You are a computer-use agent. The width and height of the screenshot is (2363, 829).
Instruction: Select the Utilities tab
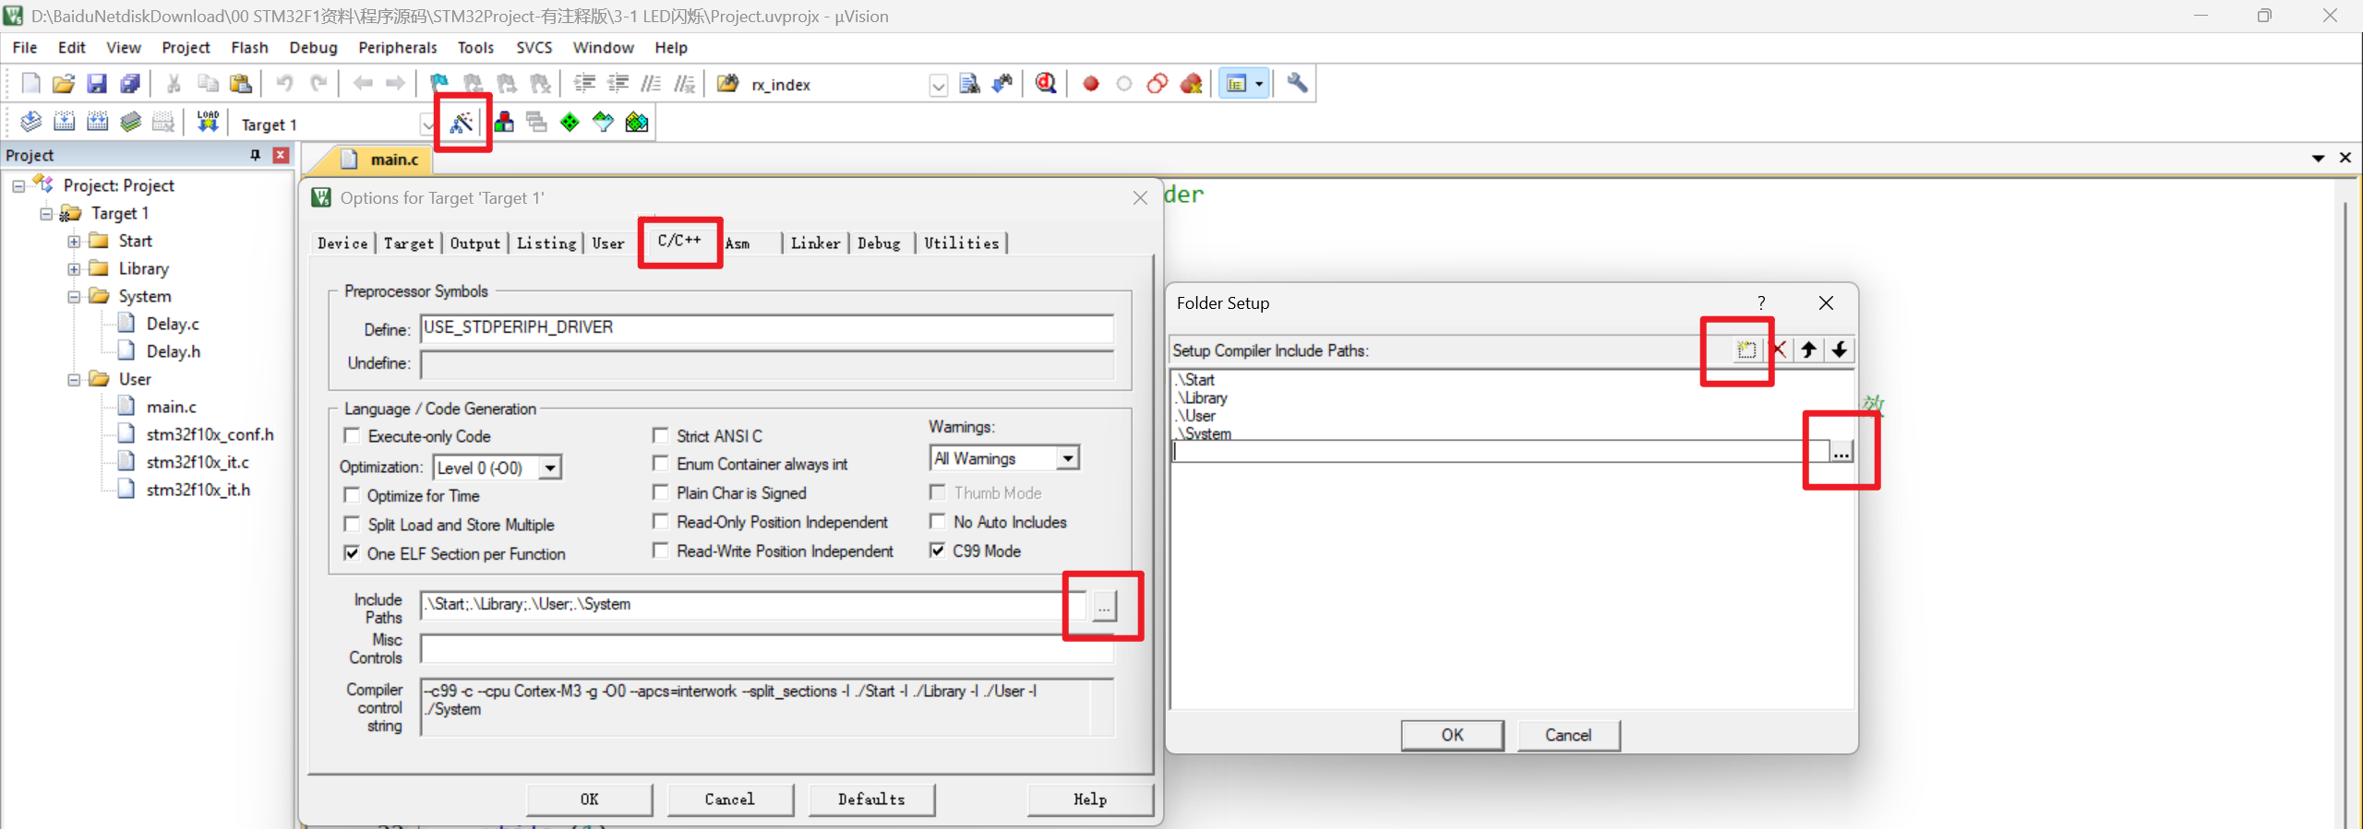[x=961, y=243]
